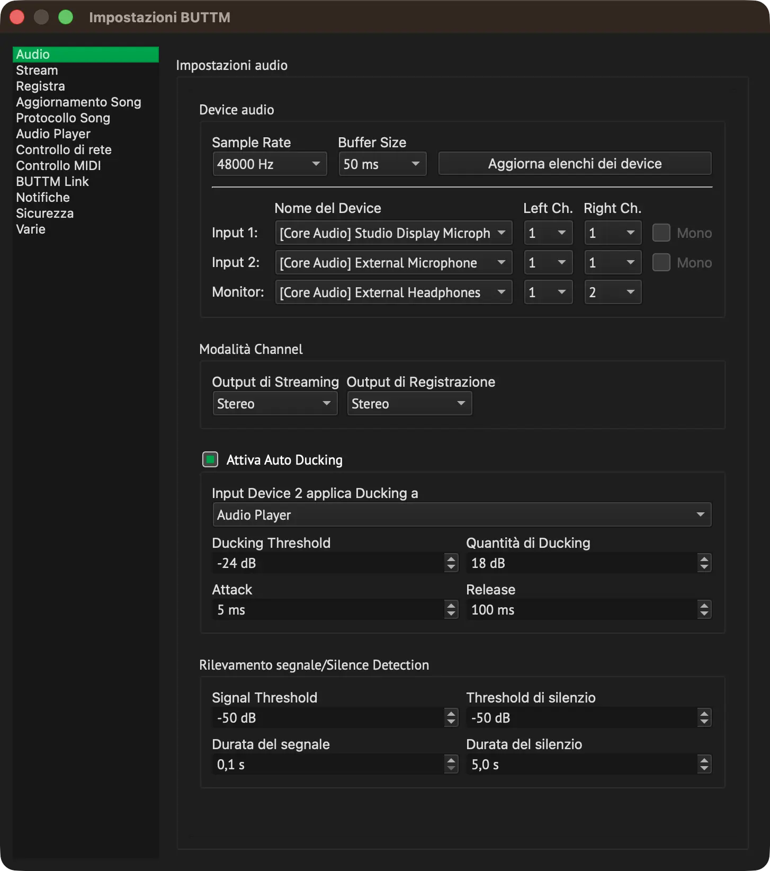
Task: Choose Input 1 device from dropdown
Action: [x=393, y=233]
